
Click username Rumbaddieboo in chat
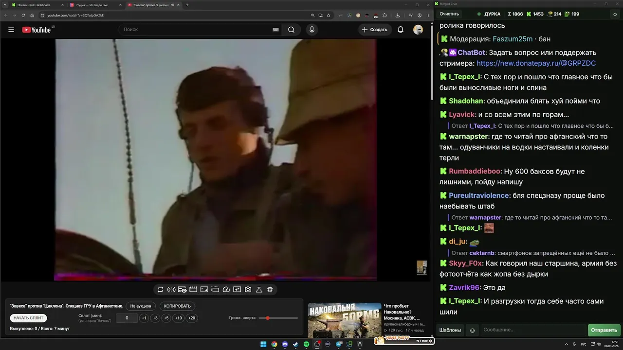click(x=475, y=172)
